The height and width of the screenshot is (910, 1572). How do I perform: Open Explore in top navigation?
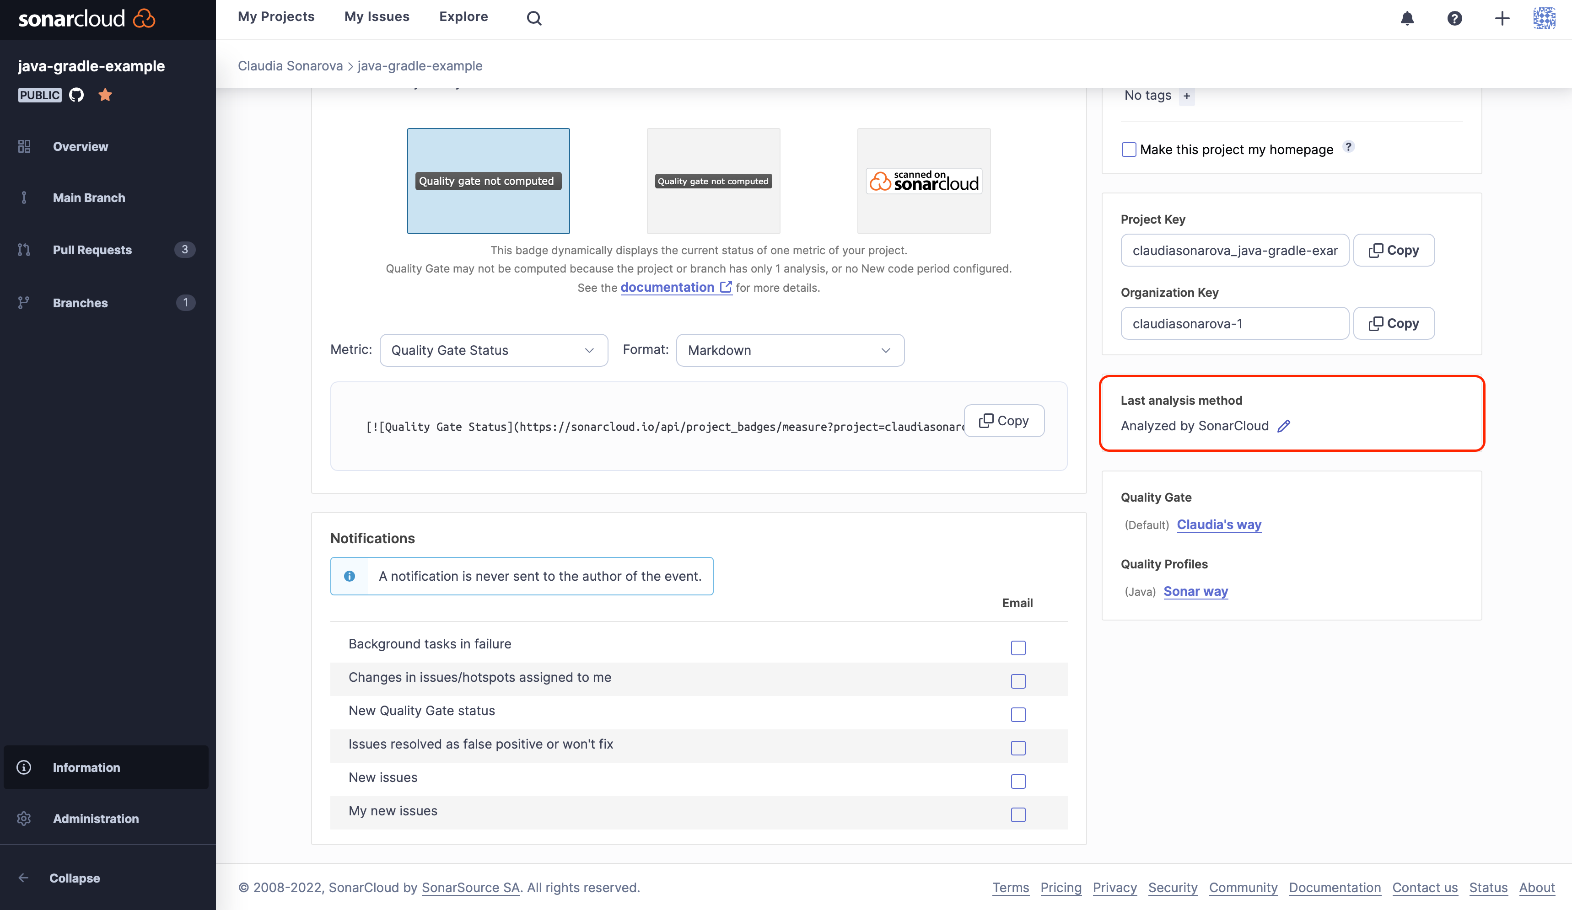coord(463,17)
